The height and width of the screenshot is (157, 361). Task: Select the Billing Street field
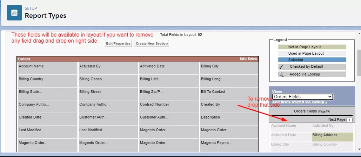[108, 93]
